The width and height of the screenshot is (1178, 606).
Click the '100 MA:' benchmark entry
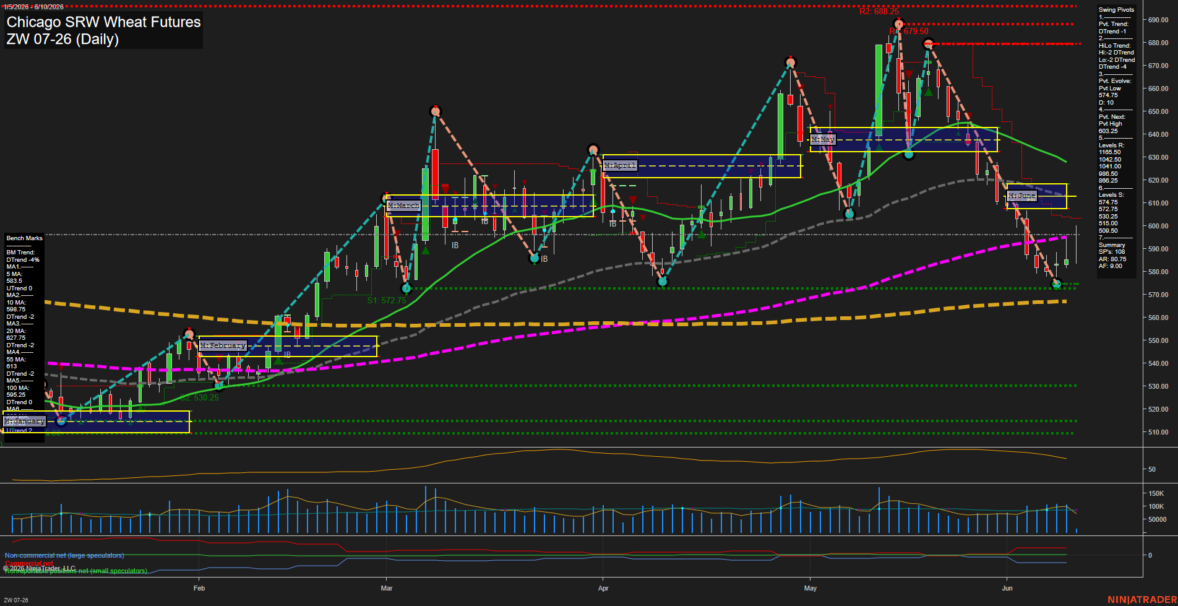pyautogui.click(x=17, y=388)
